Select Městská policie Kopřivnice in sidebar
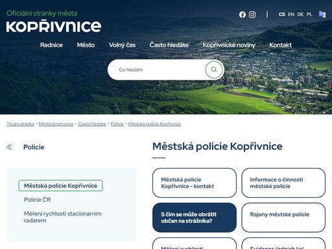Screen dimensions: 332x249 pos(60,185)
